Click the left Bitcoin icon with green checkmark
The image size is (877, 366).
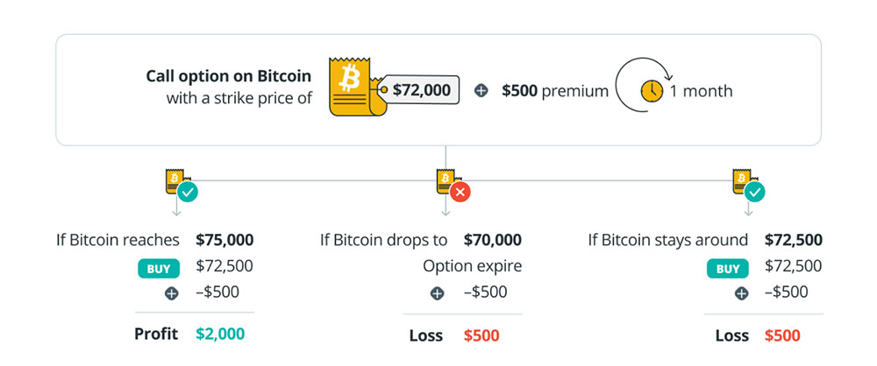pos(179,185)
